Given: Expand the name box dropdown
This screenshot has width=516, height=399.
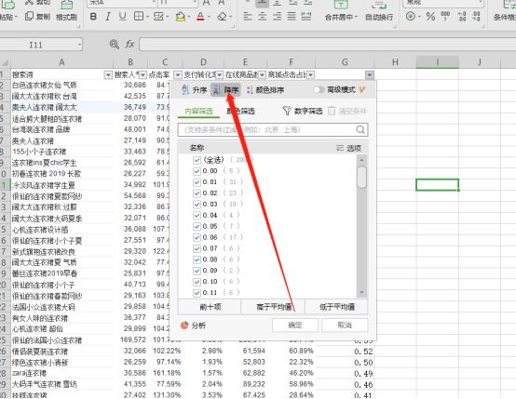Looking at the screenshot, I should pyautogui.click(x=79, y=45).
